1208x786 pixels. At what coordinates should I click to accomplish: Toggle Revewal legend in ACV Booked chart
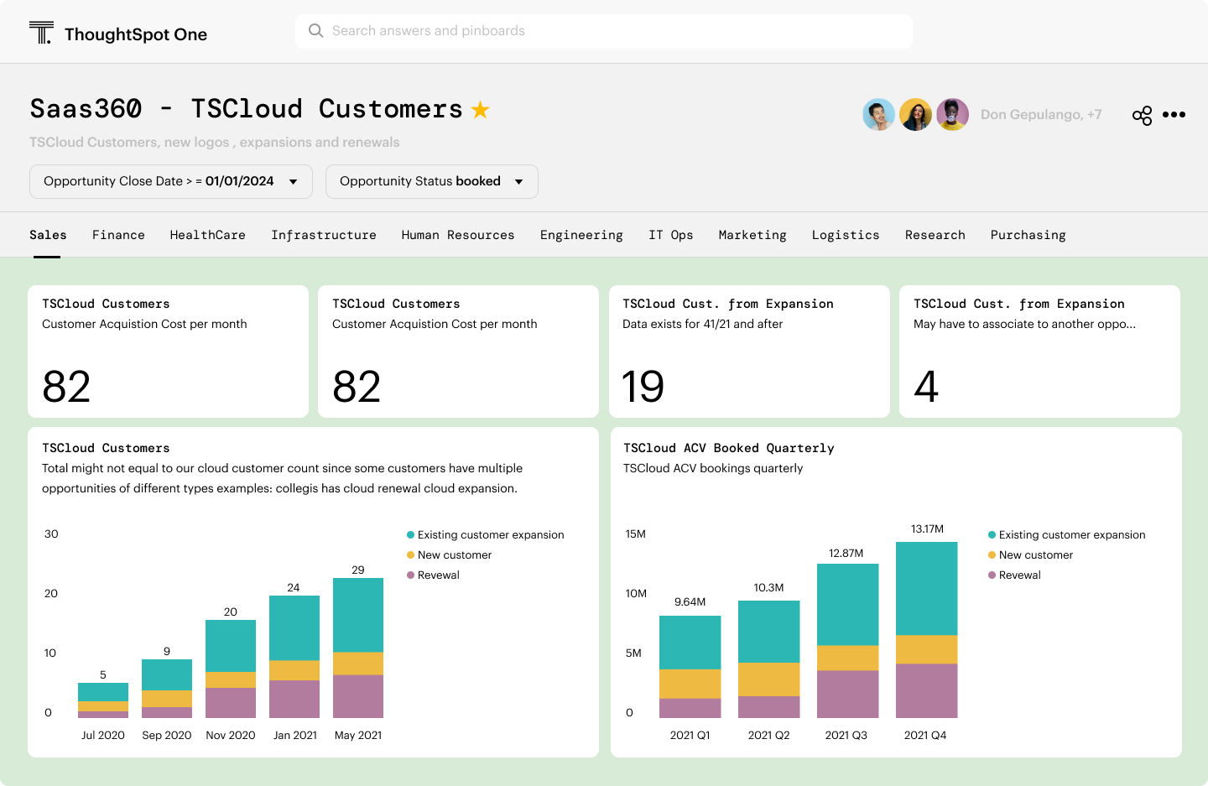point(1014,575)
